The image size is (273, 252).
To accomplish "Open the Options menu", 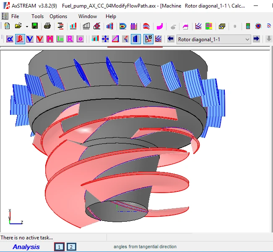I will click(x=58, y=16).
